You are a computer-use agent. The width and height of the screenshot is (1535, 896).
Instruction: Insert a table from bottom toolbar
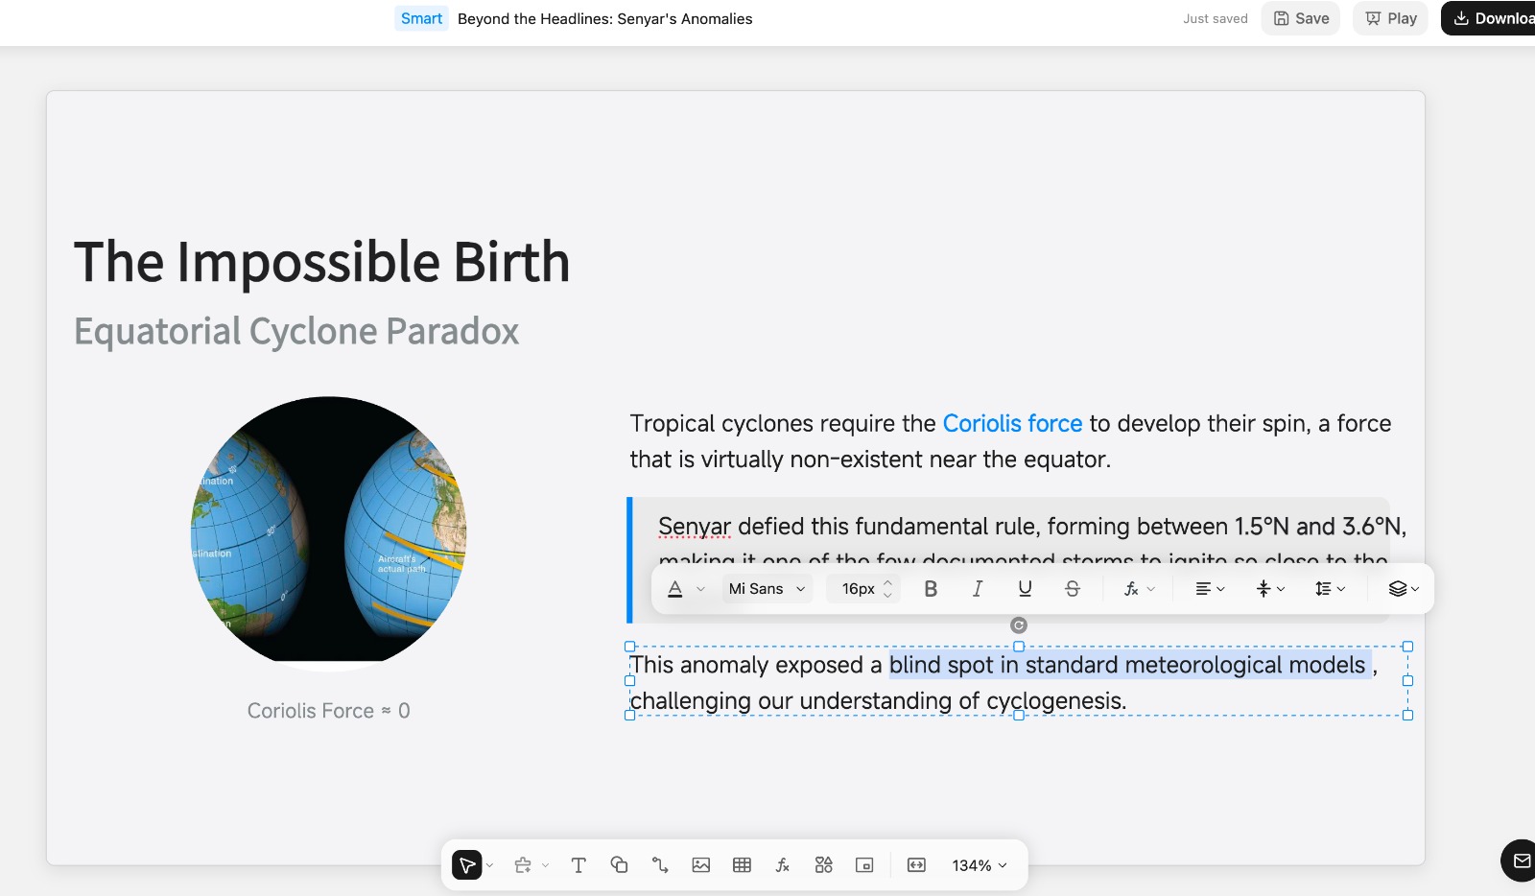point(742,865)
